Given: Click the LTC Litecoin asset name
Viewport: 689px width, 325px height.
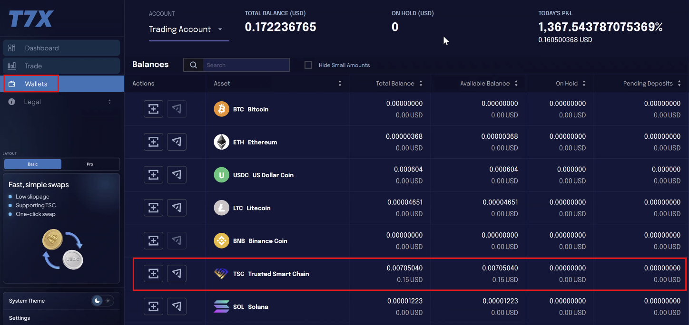Looking at the screenshot, I should (x=252, y=208).
